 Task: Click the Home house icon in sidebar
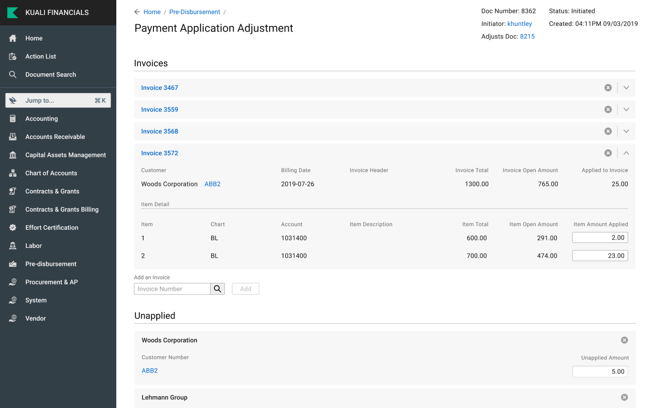pos(13,38)
